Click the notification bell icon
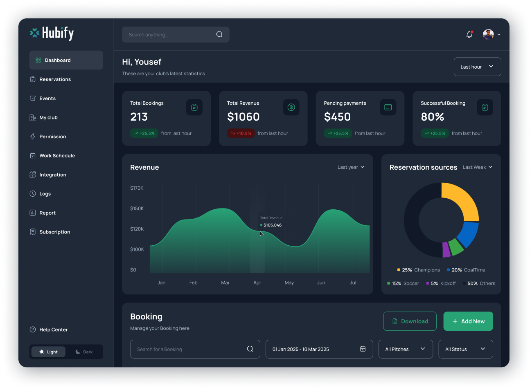 (x=469, y=34)
